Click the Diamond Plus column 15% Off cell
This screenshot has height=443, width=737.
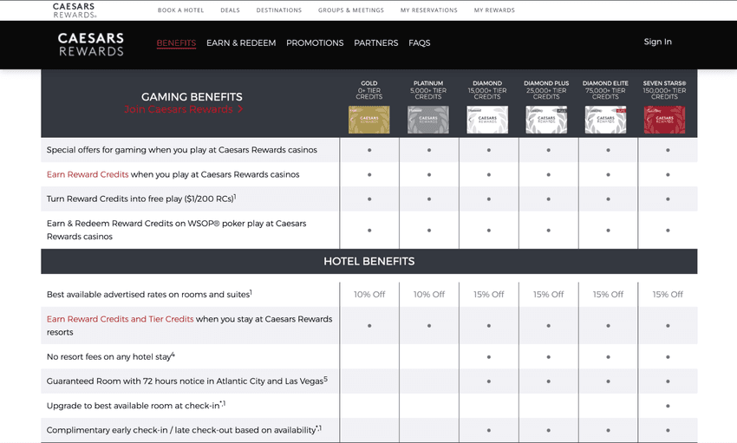tap(549, 295)
